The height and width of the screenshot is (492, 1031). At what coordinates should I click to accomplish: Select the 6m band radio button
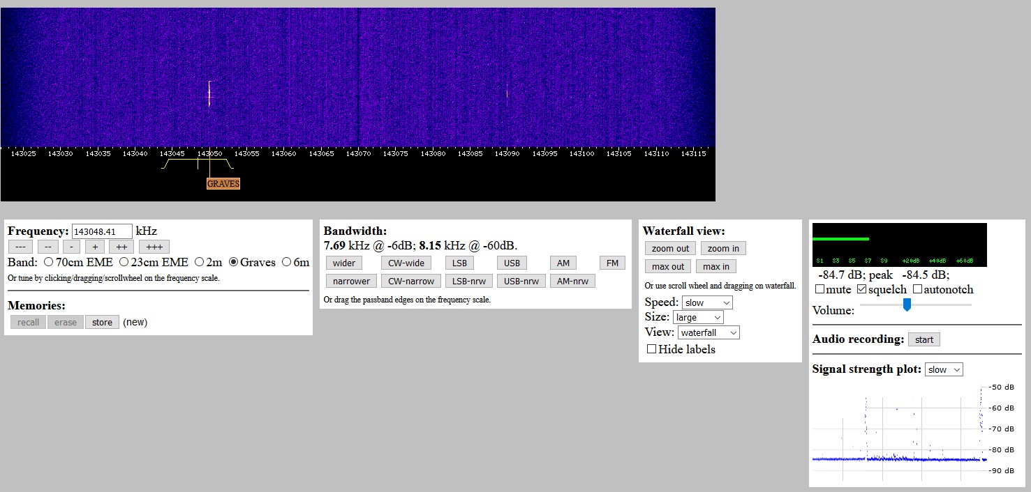tap(286, 263)
